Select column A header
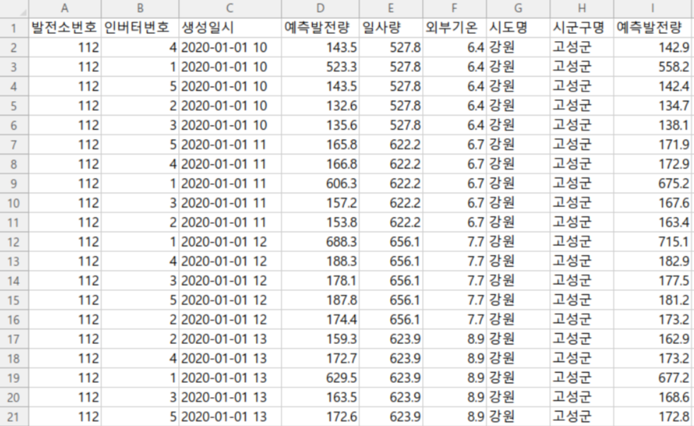This screenshot has height=426, width=694. click(64, 8)
